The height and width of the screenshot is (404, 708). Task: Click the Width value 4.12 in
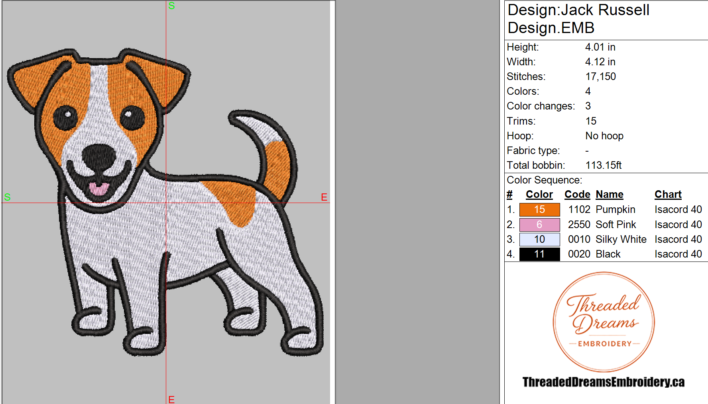(600, 62)
